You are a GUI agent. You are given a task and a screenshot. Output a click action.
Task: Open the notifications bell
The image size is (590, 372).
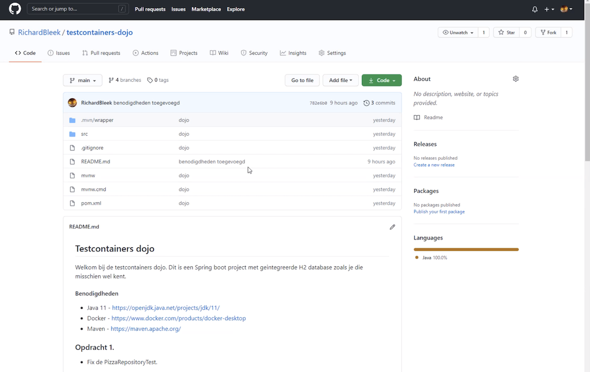[x=535, y=9]
